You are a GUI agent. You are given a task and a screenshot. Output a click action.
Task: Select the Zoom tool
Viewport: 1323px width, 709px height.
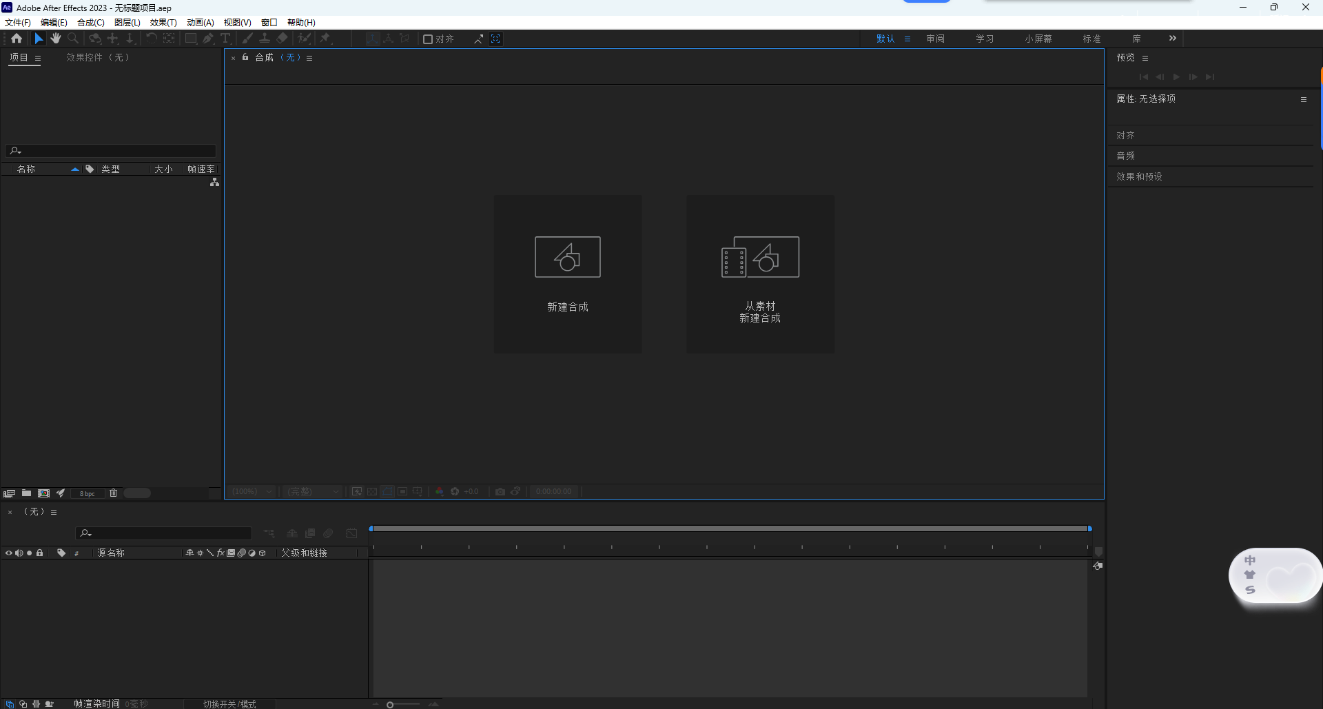point(72,39)
